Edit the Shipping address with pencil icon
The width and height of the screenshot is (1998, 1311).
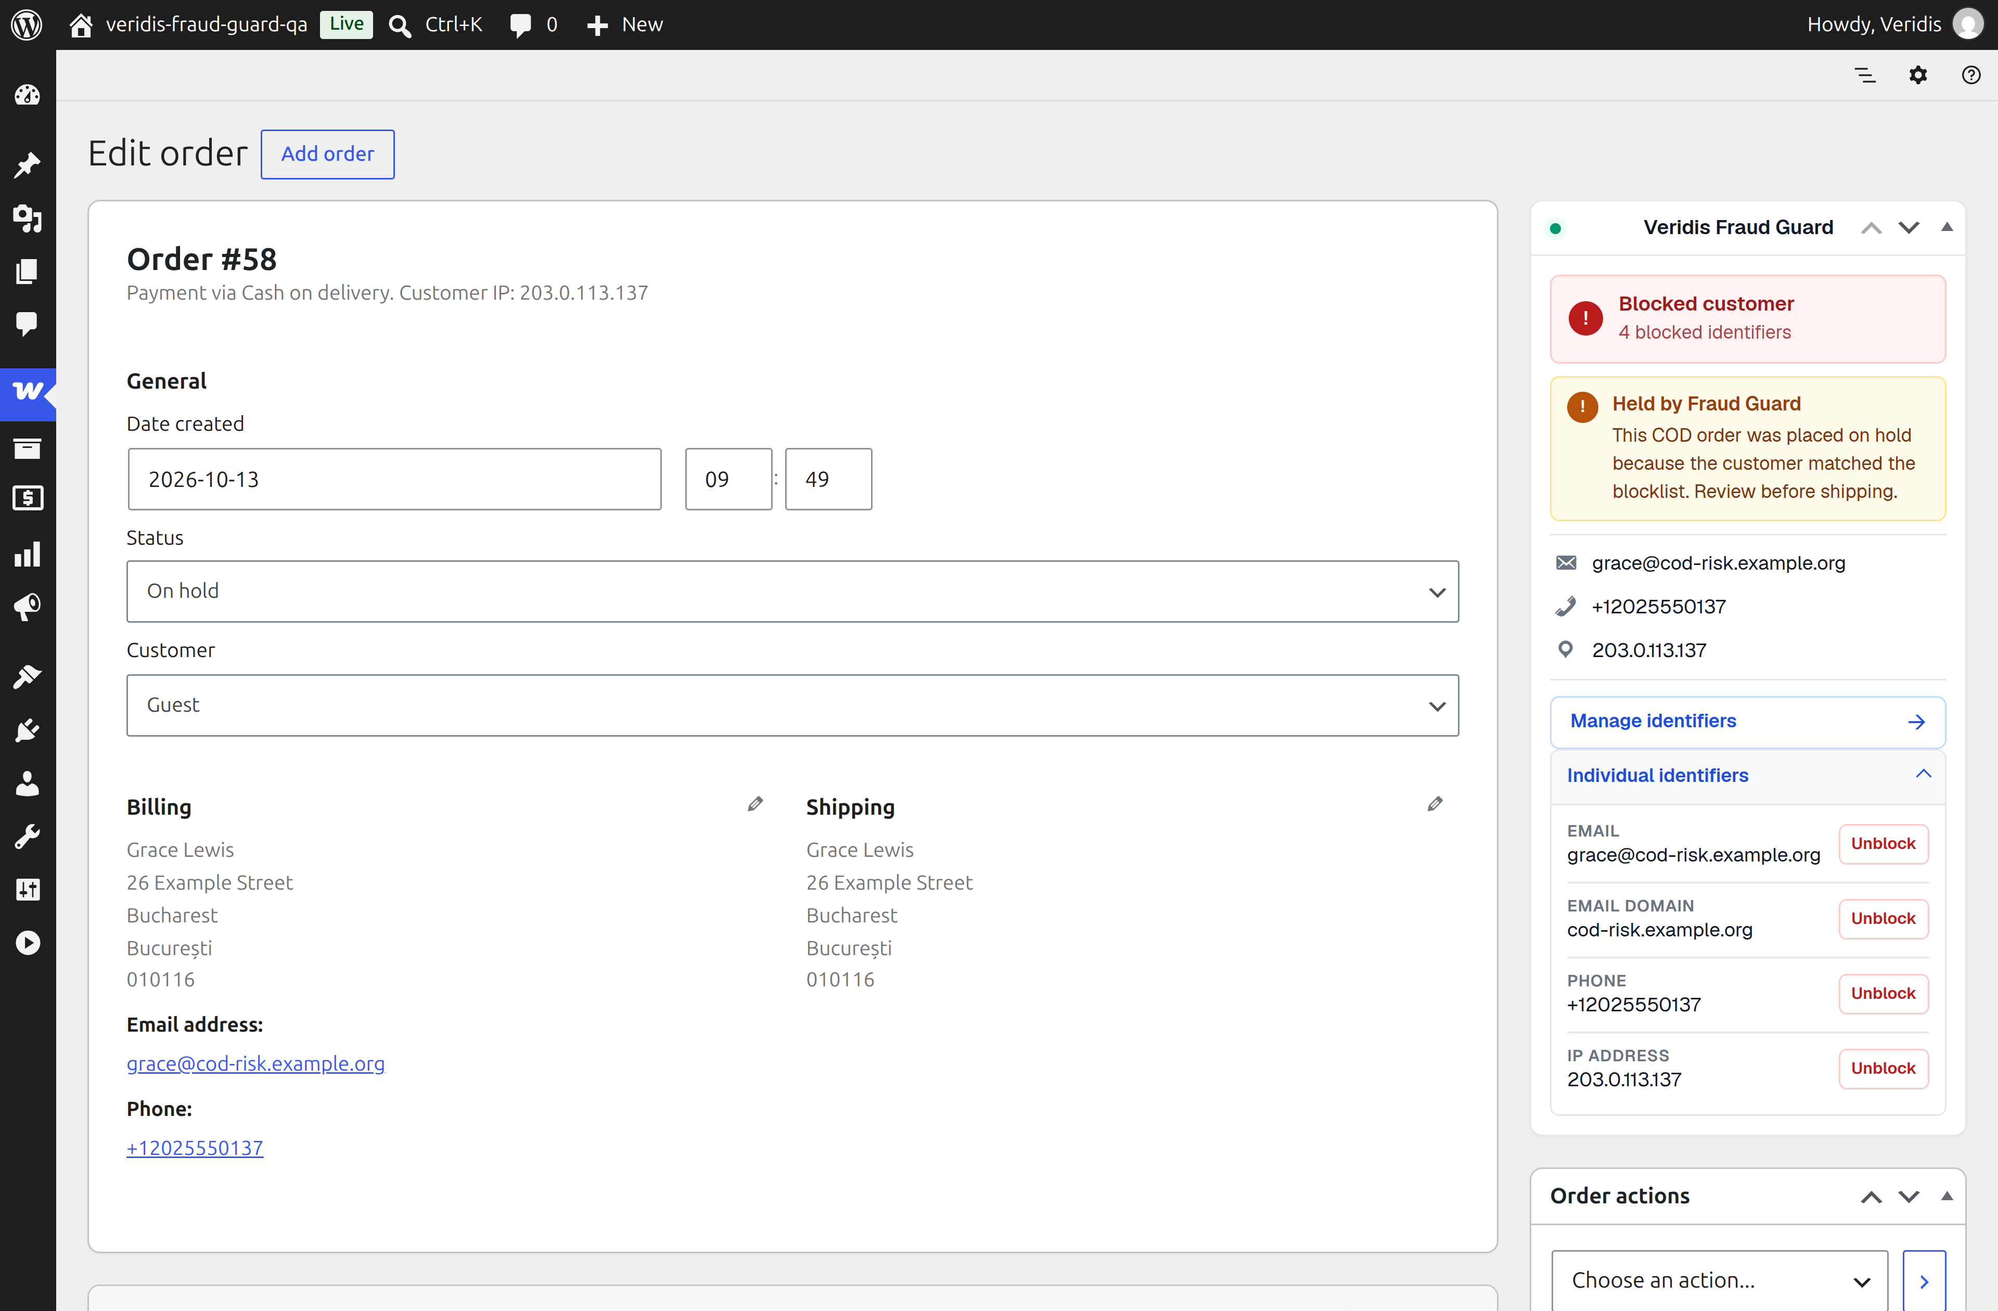click(1435, 804)
